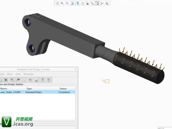The height and width of the screenshot is (129, 172).
Task: Click the orange tag annotation icon in viewport
Action: click(106, 81)
